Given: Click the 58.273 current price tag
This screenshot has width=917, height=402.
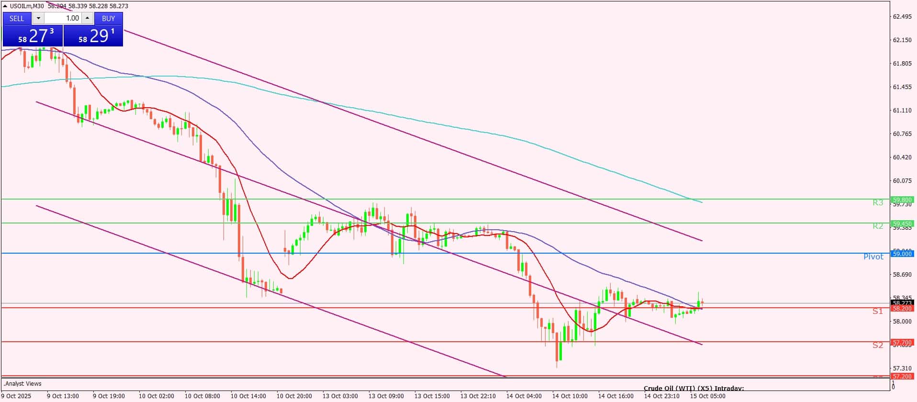Looking at the screenshot, I should pos(902,303).
